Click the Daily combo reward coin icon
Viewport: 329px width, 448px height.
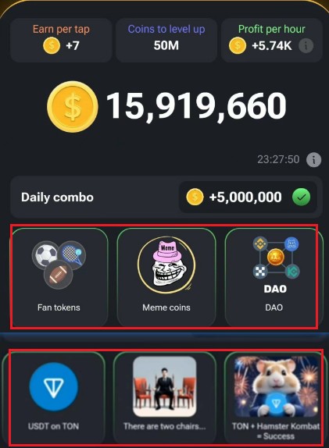195,197
